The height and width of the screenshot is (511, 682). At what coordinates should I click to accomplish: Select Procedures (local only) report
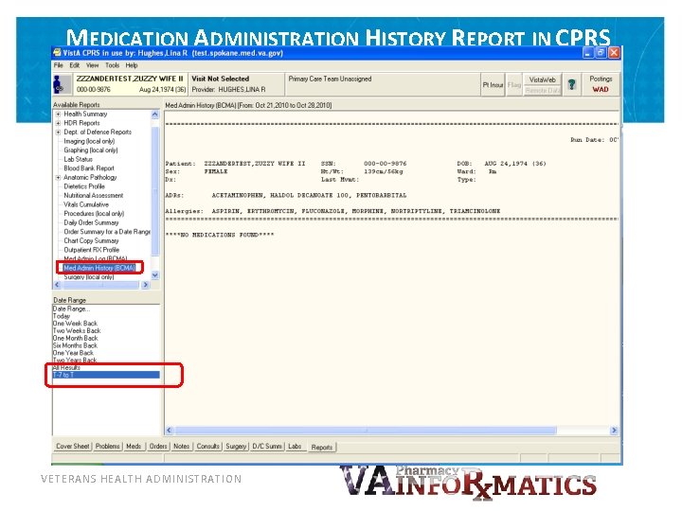click(94, 214)
